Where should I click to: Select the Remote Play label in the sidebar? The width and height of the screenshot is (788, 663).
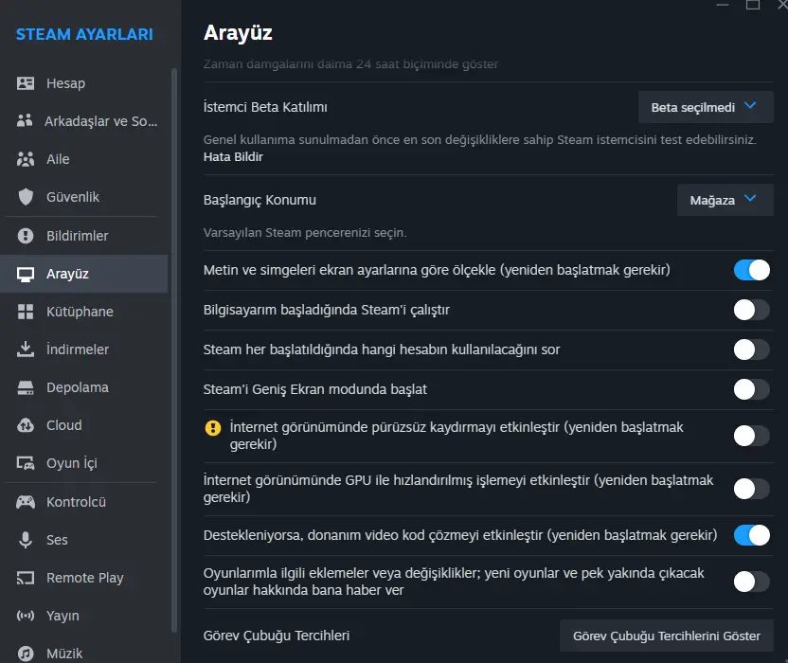(85, 578)
